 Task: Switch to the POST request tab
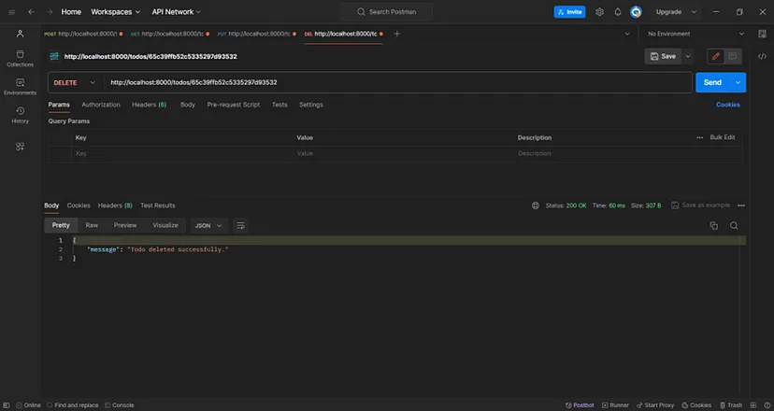[83, 34]
